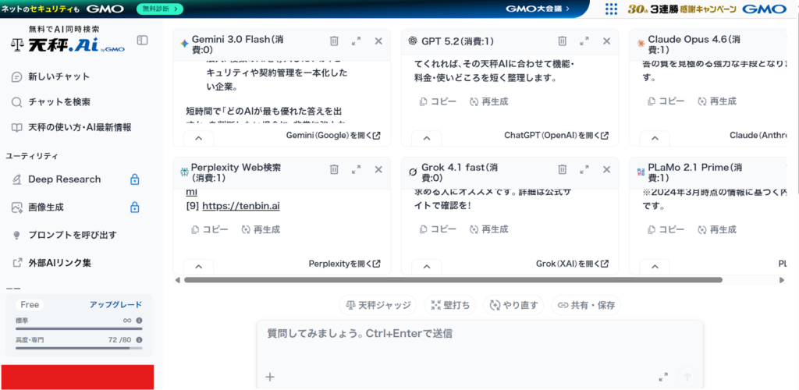Viewport: 799px width, 390px height.
Task: Close the GPT 5.2 panel
Action: point(606,41)
